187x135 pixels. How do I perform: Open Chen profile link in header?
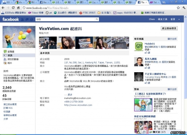coord(152,19)
